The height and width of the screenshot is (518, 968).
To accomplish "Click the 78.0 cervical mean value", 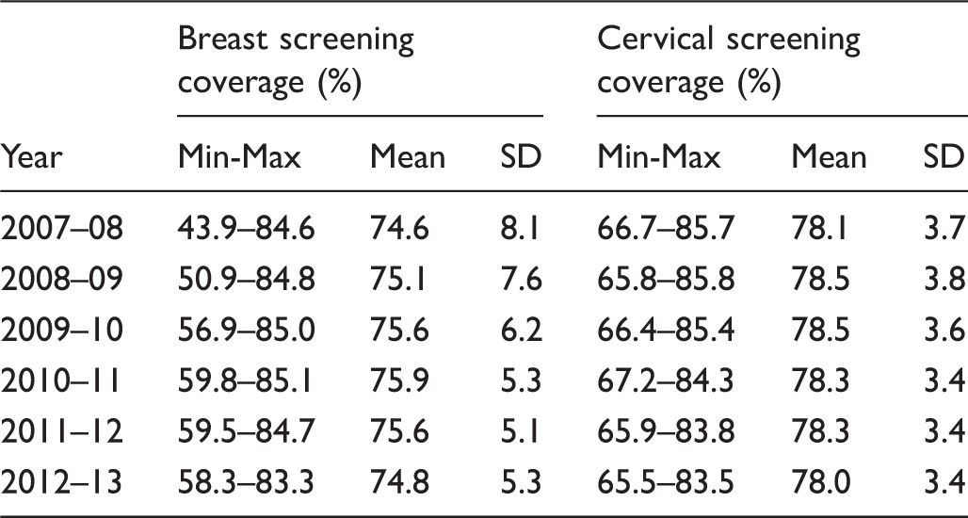I will pyautogui.click(x=821, y=481).
